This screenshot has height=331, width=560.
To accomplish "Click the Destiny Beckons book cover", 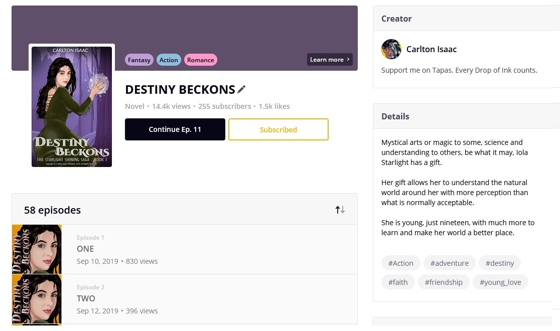I will coord(72,106).
